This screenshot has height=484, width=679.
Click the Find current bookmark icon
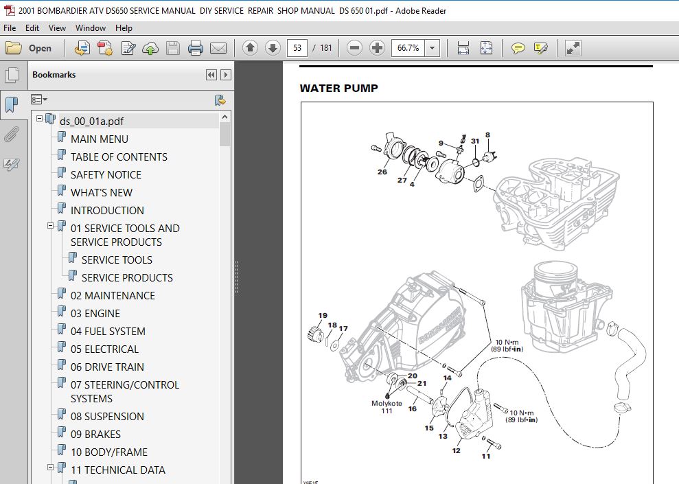pyautogui.click(x=220, y=100)
